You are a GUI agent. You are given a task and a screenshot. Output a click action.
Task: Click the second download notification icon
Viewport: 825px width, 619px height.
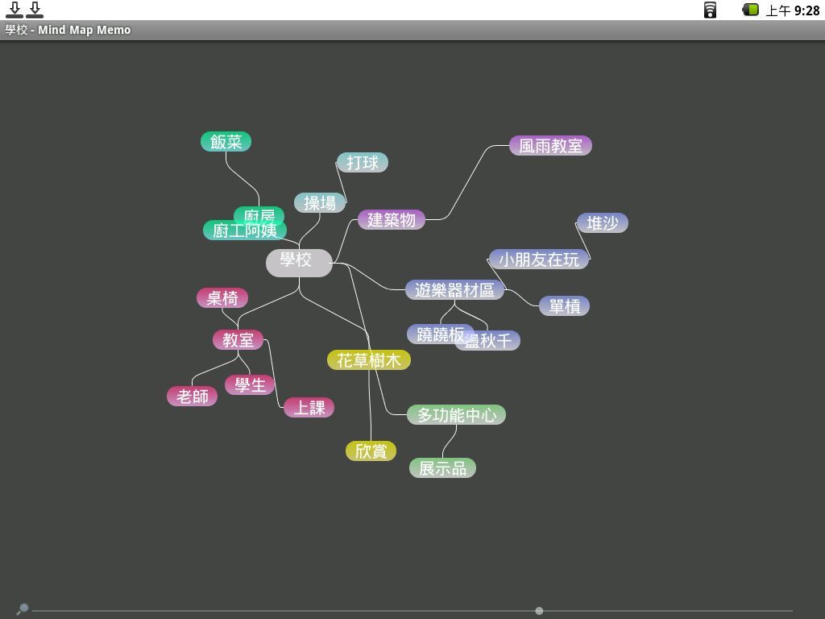click(x=35, y=10)
